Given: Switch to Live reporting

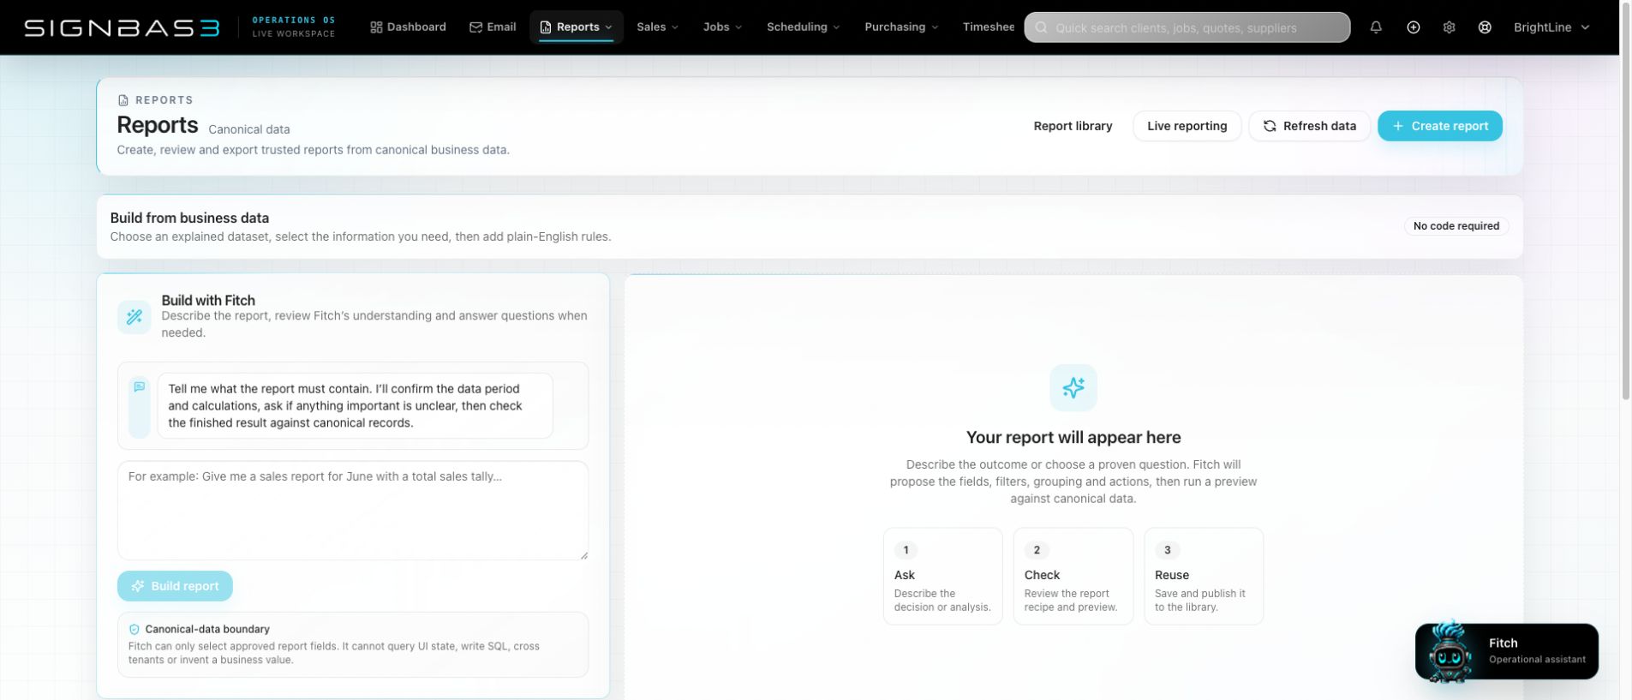Looking at the screenshot, I should pyautogui.click(x=1187, y=126).
